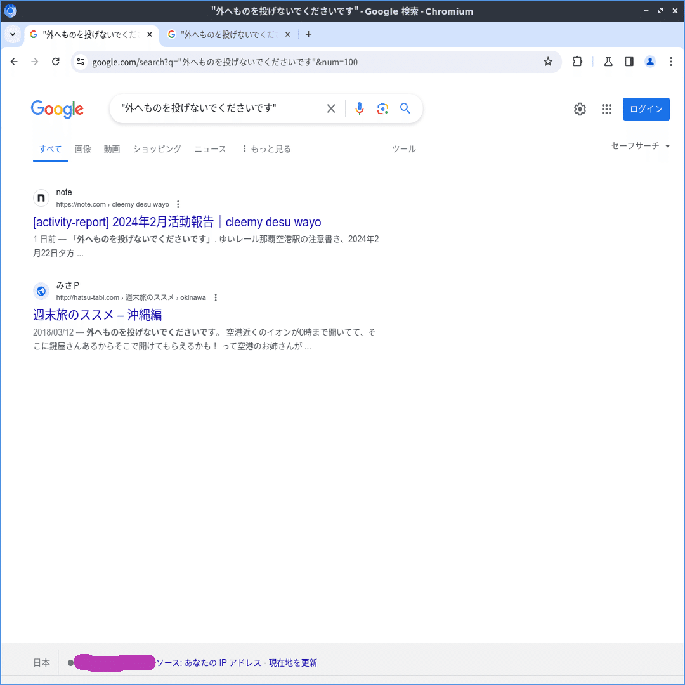
Task: Click the note.com URL breadcrumb
Action: (x=112, y=204)
